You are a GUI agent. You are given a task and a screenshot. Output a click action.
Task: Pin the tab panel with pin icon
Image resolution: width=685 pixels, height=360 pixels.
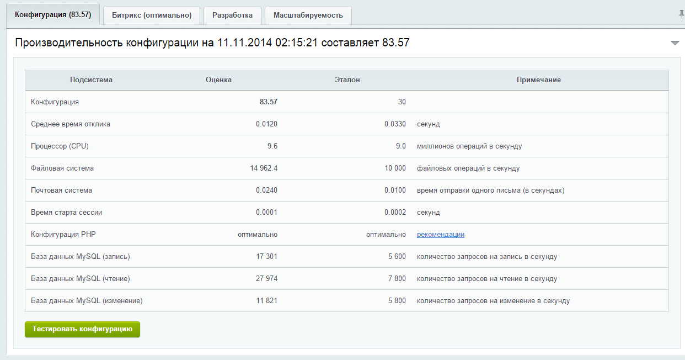[x=681, y=14]
